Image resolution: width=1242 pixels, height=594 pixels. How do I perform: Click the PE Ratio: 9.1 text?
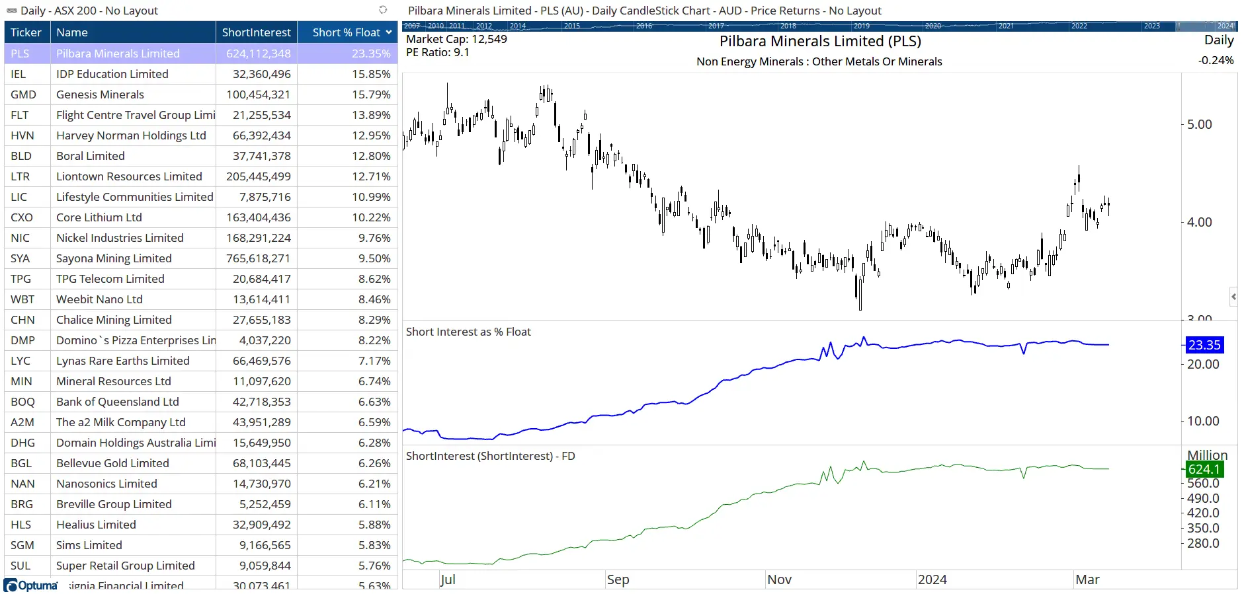[437, 52]
